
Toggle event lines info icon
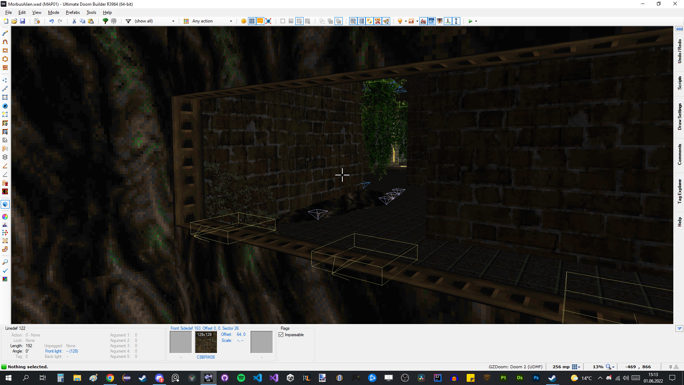pyautogui.click(x=448, y=21)
